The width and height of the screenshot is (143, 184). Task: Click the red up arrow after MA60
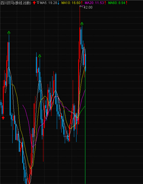coord(127,3)
